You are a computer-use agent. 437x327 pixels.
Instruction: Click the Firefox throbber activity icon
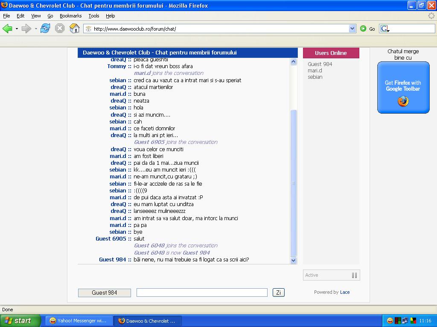(x=431, y=16)
